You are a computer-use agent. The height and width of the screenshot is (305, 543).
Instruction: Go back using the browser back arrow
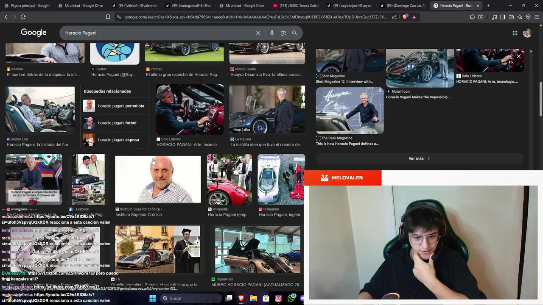click(6, 17)
